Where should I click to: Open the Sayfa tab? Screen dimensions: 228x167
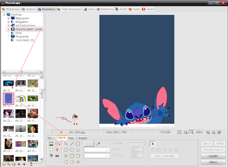pyautogui.click(x=89, y=9)
